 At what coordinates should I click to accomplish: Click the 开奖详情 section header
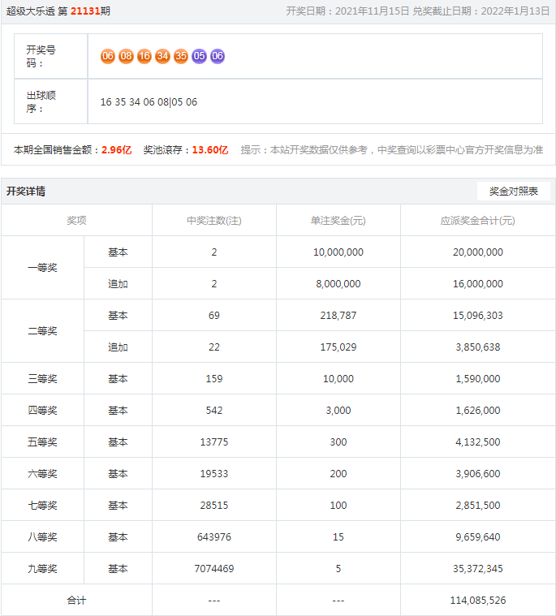pos(26,192)
